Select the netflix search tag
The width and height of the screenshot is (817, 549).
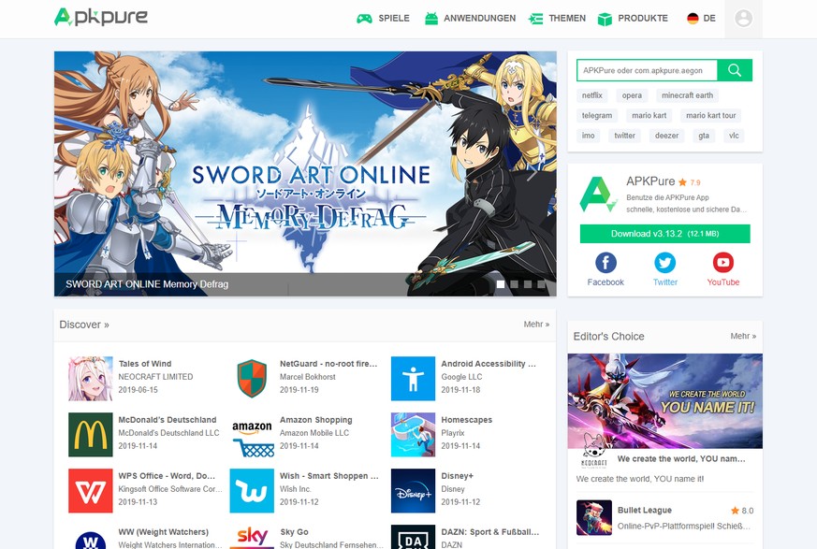coord(591,95)
